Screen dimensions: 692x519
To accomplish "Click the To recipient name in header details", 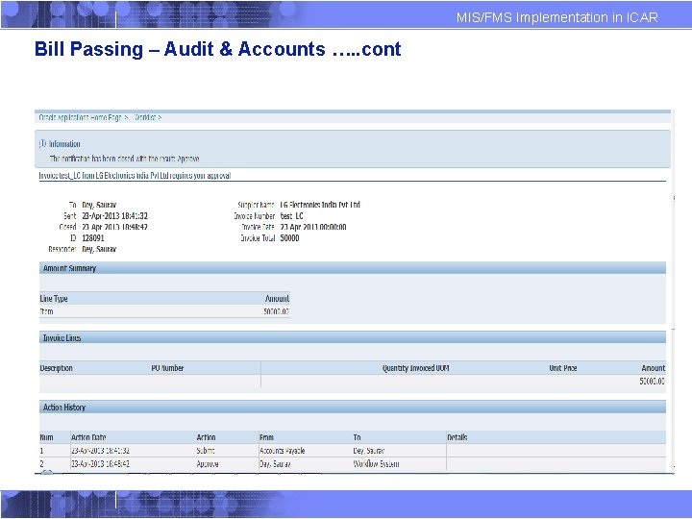I will click(x=99, y=205).
